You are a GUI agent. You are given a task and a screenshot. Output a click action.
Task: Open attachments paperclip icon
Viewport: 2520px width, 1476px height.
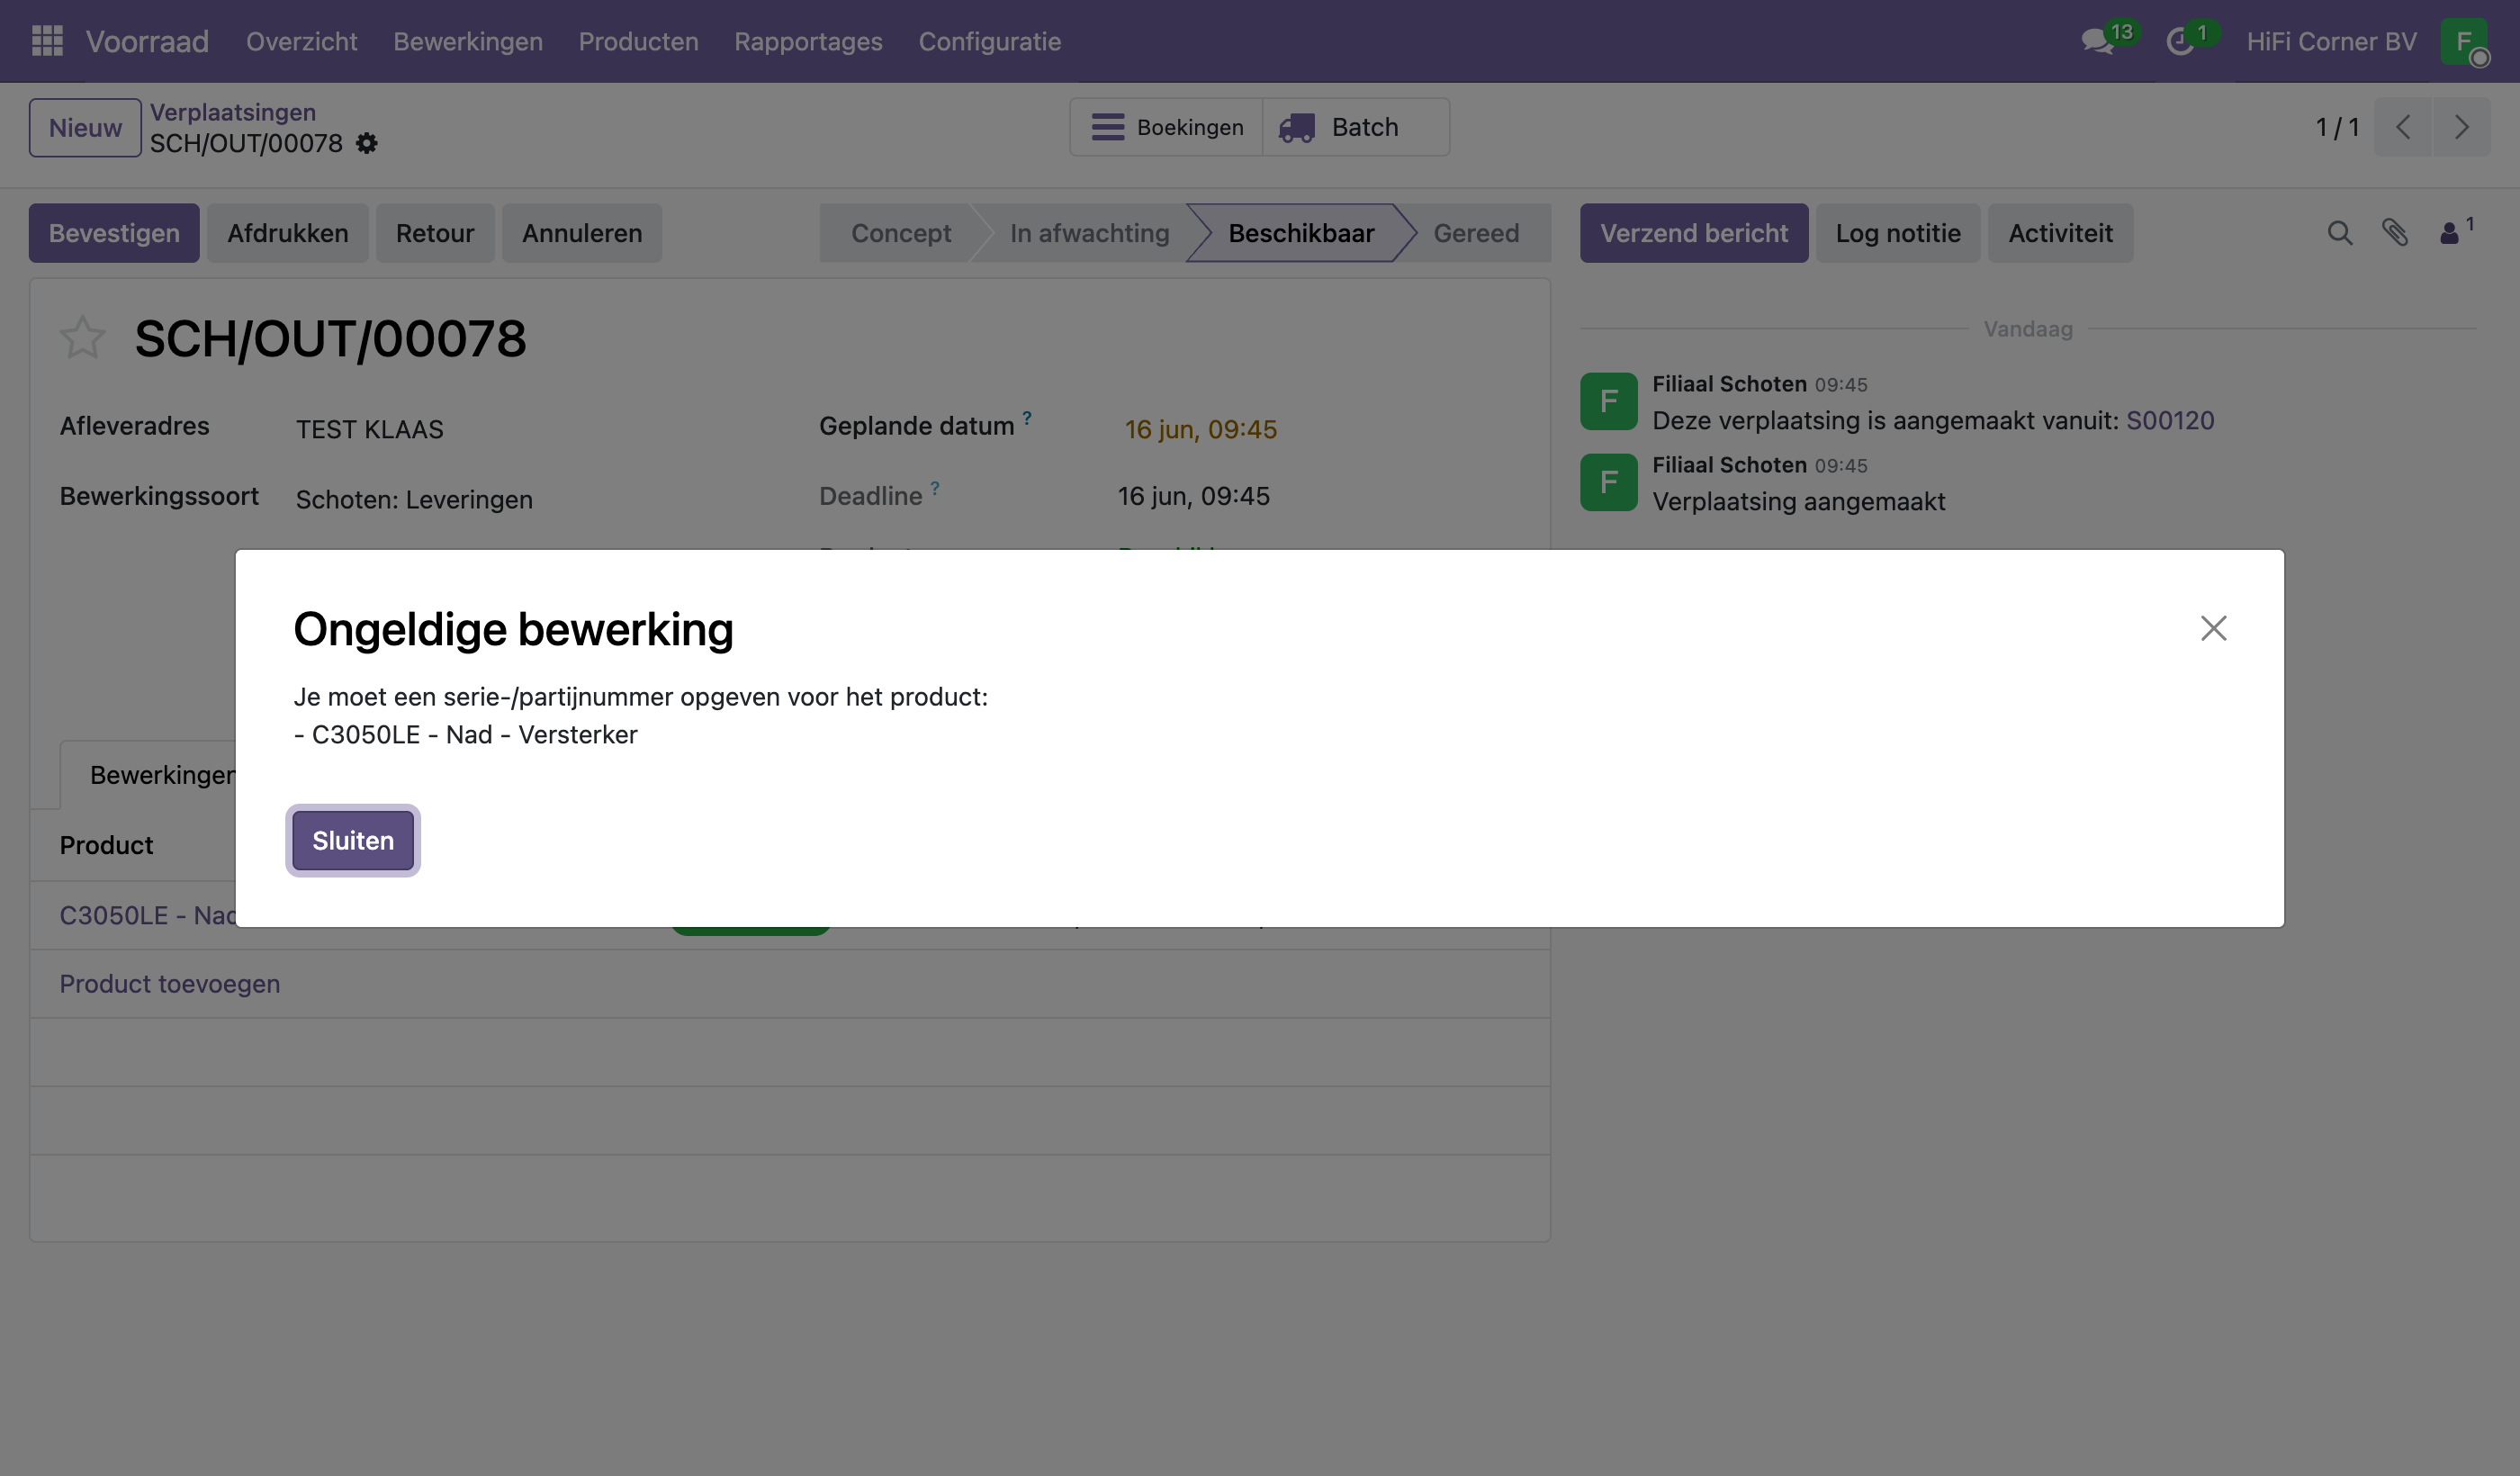pos(2394,233)
